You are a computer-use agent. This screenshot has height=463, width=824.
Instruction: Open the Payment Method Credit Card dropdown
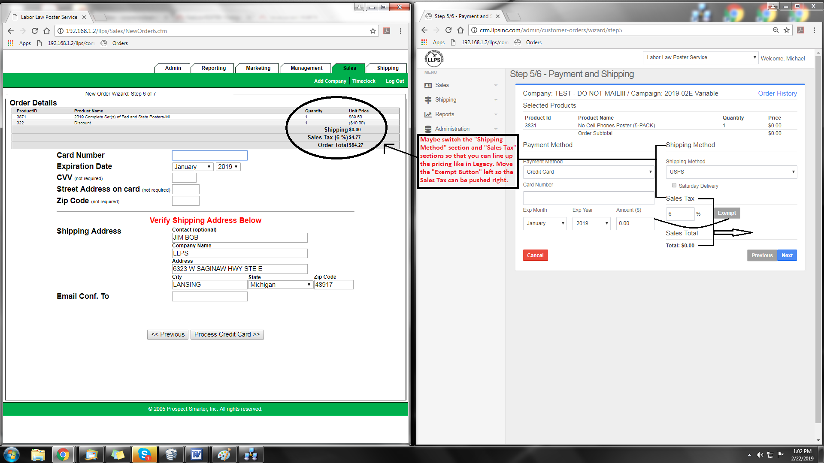click(588, 172)
